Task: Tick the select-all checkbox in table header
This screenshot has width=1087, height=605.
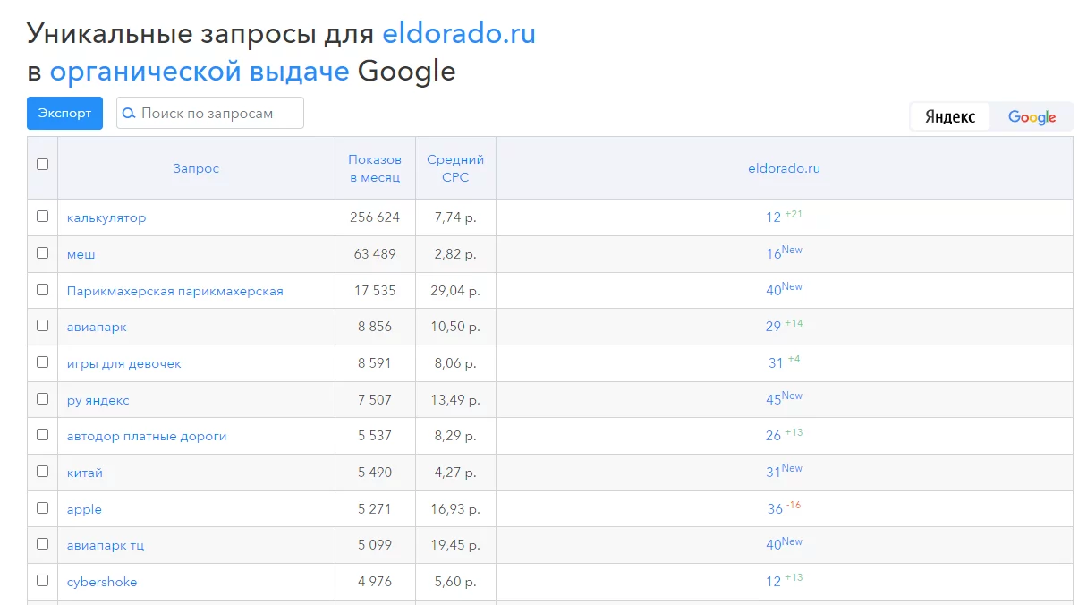Action: (42, 165)
